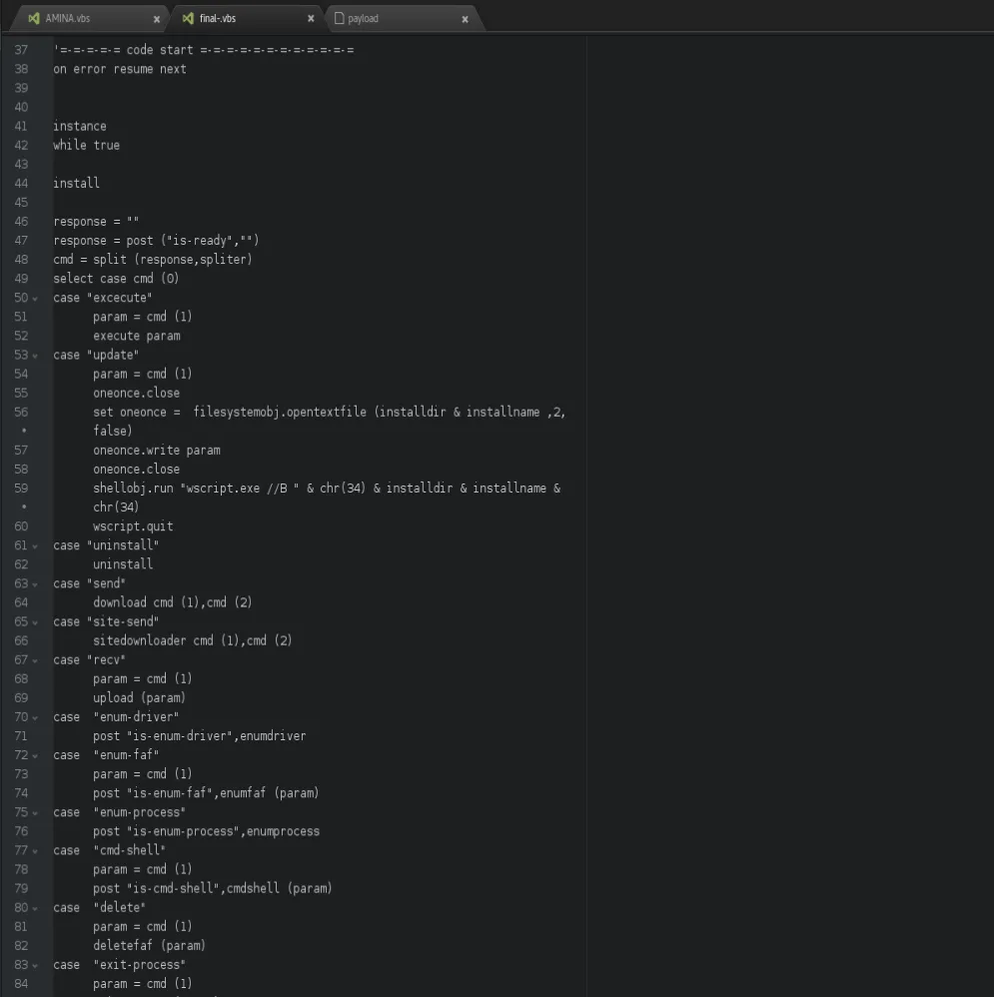The height and width of the screenshot is (997, 994).
Task: Click case "recv" text
Action: pyautogui.click(x=89, y=660)
